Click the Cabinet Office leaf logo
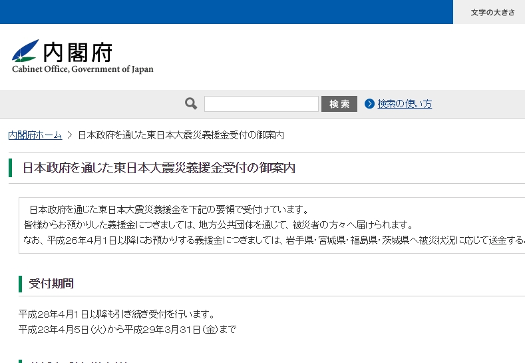Image resolution: width=525 pixels, height=363 pixels. pos(25,51)
